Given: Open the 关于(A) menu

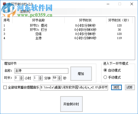Looking at the screenshot, I should pos(9,12).
